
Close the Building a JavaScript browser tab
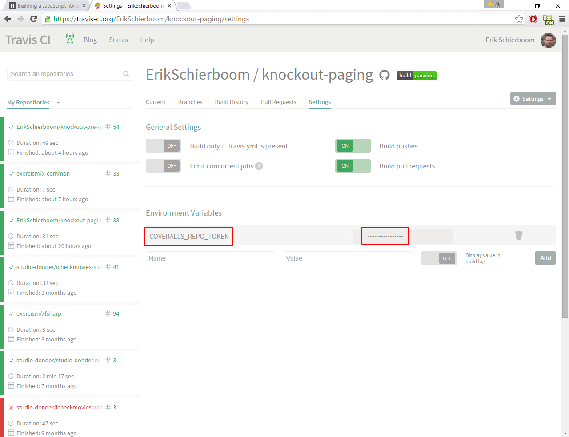[84, 6]
